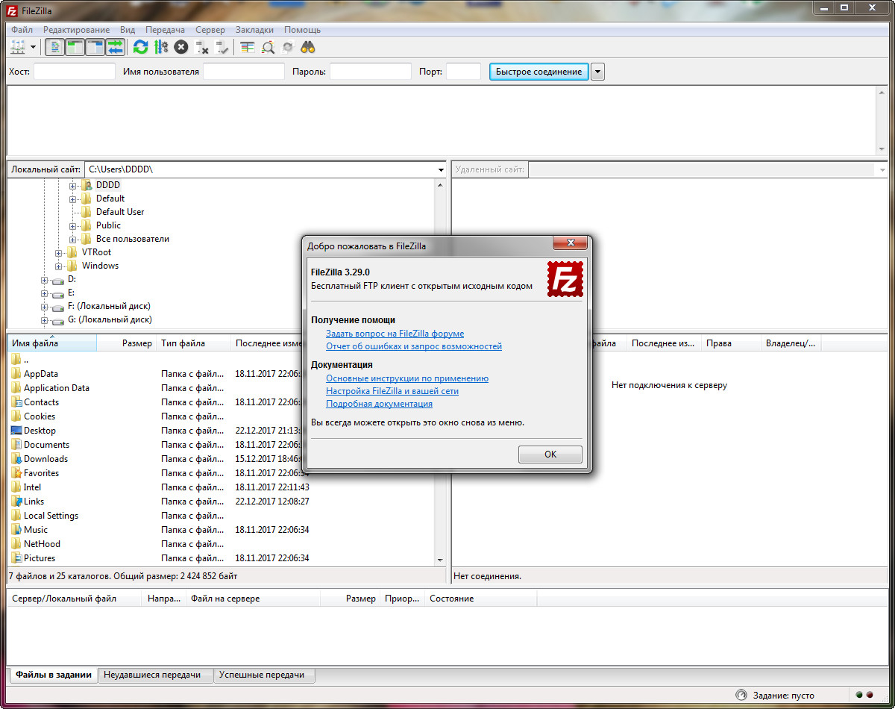Expand the Public folder node
Screen dimensions: 895x709
pyautogui.click(x=73, y=225)
